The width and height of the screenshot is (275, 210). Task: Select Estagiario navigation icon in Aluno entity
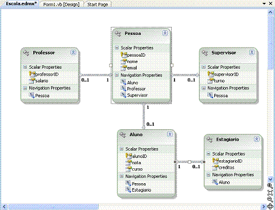128,190
